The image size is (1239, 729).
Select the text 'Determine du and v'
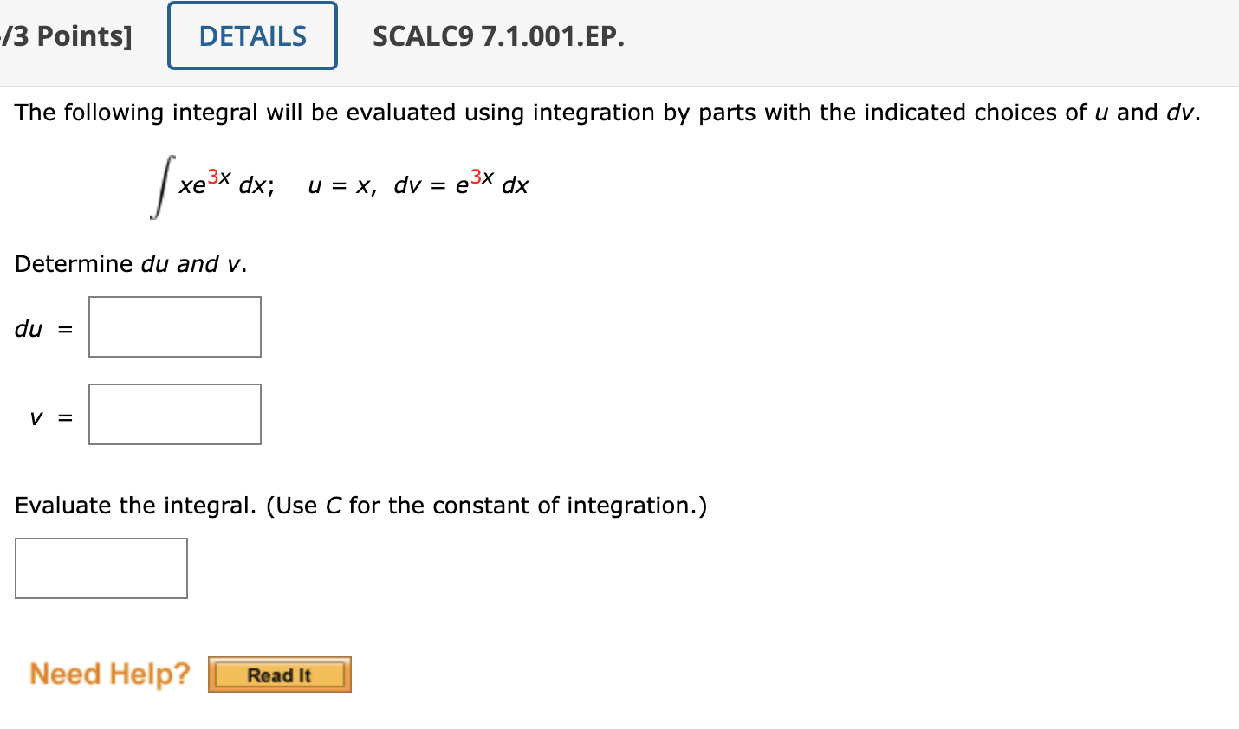[x=130, y=264]
